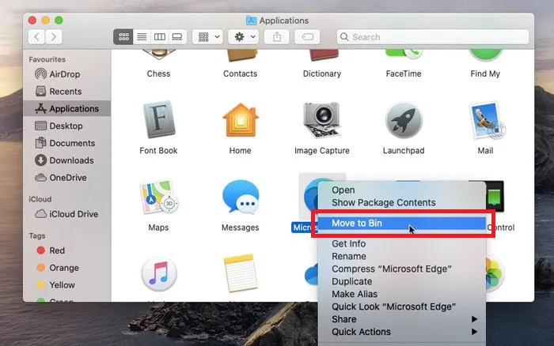Viewport: 554px width, 346px height.
Task: Click the FaceTime app label
Action: point(404,73)
